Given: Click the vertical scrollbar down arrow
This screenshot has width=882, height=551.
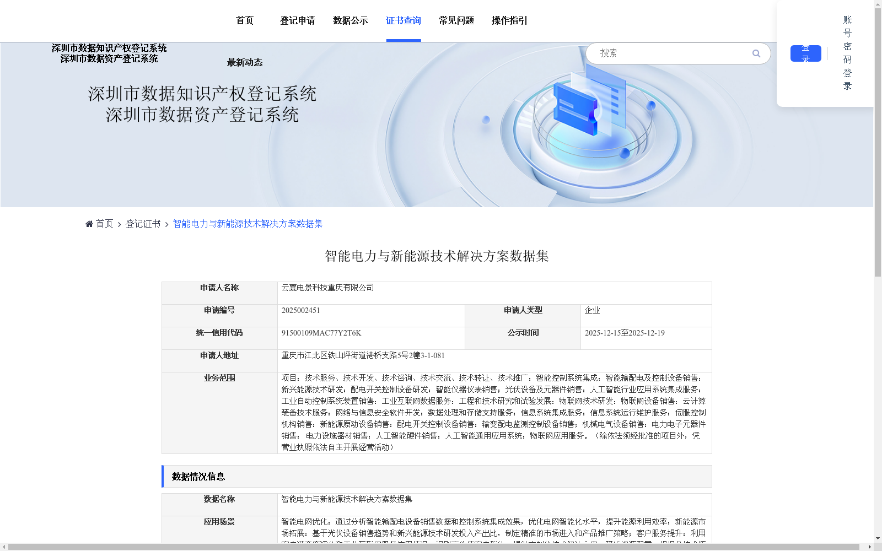Looking at the screenshot, I should coord(878,538).
